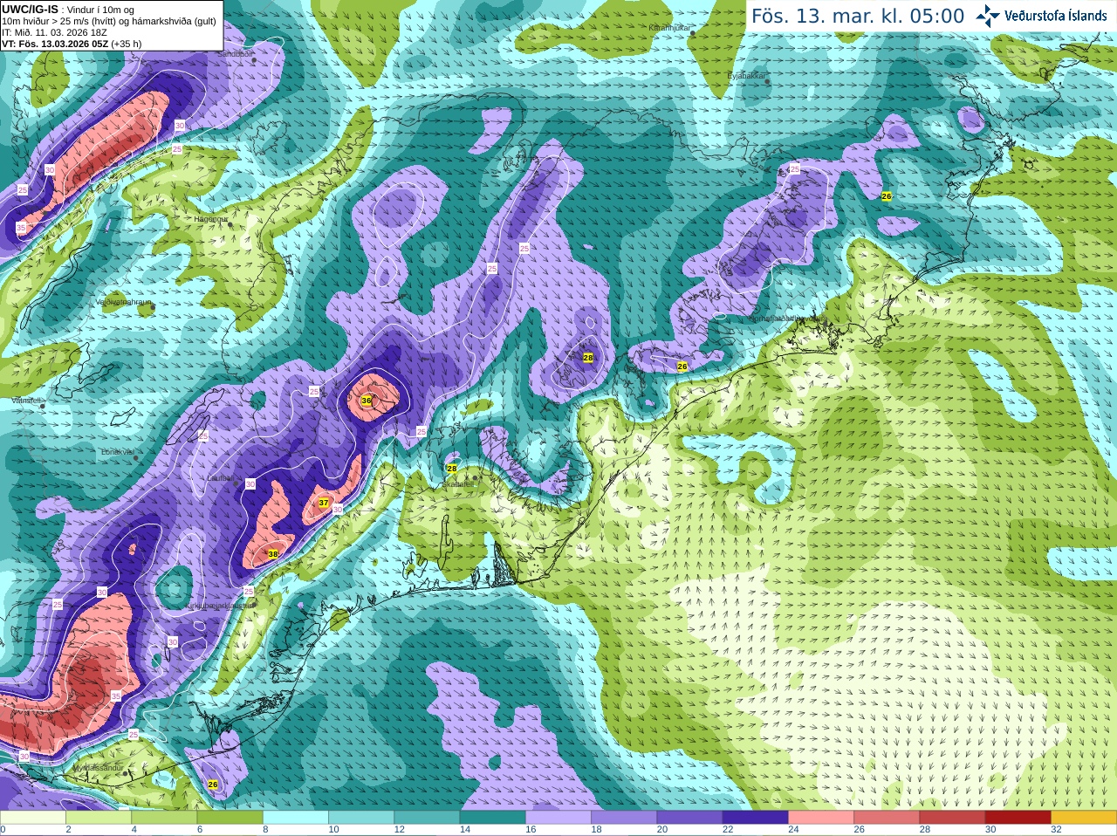
Task: Click yellow 28 gust marker beside Skaftafell
Action: 452,469
